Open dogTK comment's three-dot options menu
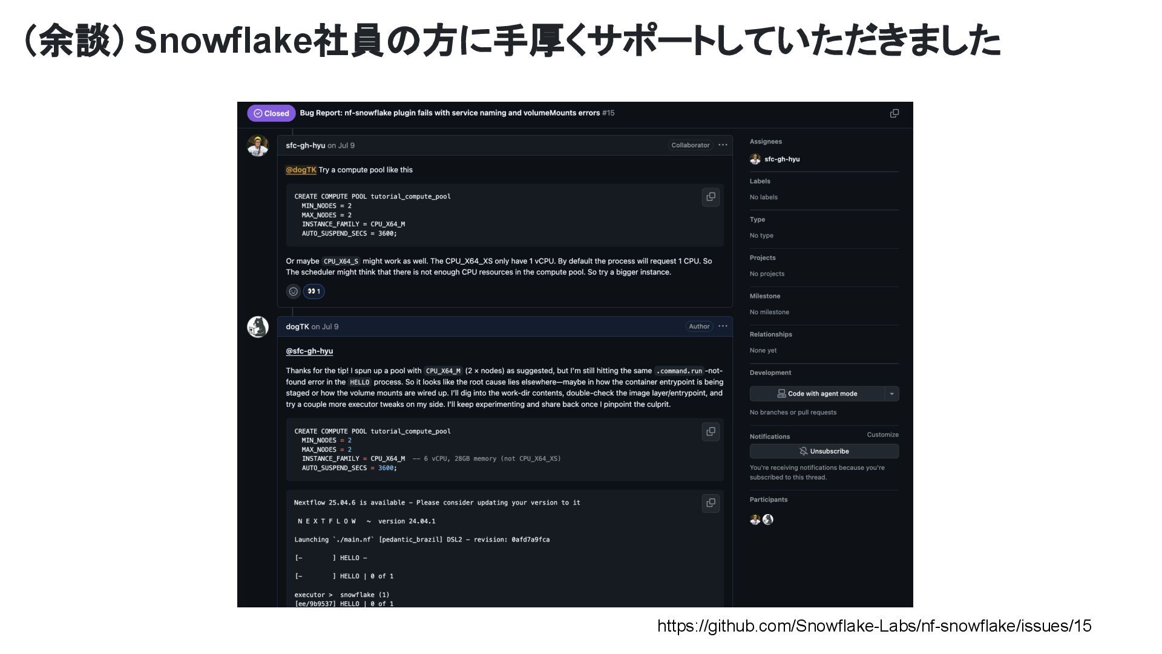This screenshot has height=654, width=1162. pos(723,326)
